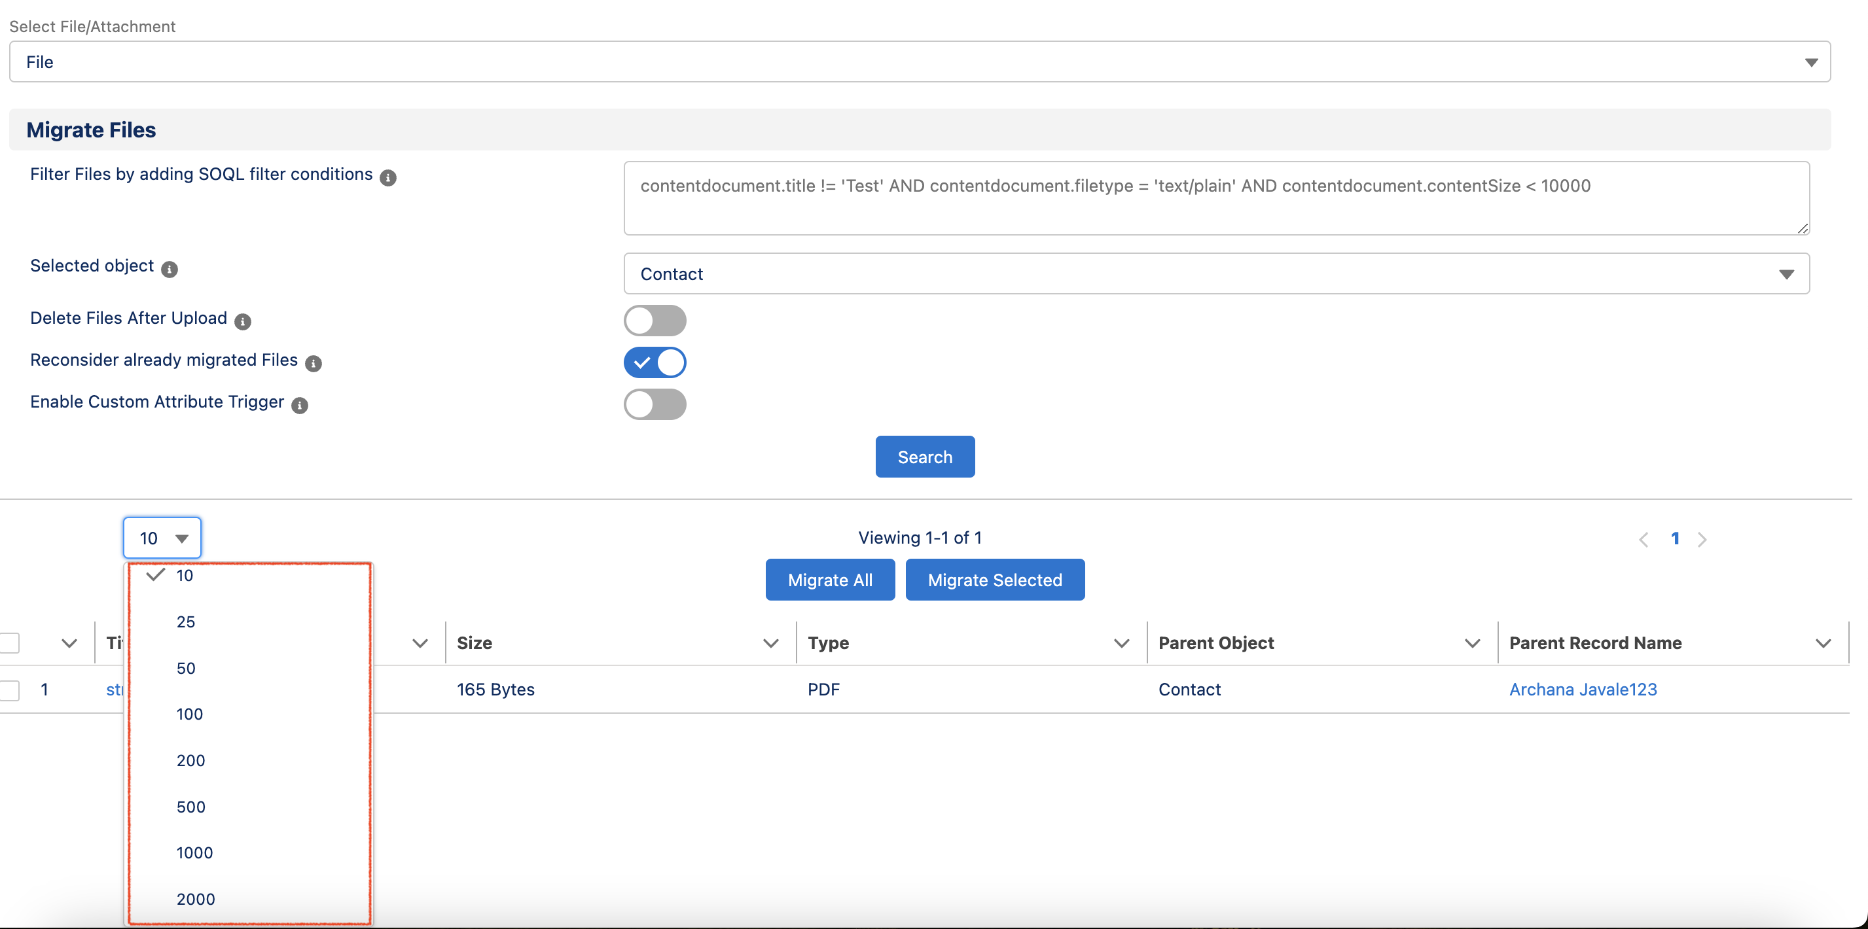
Task: Disable Reconsider already migrated Files toggle
Action: click(654, 362)
